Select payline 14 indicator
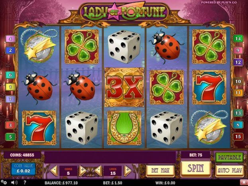 click(x=238, y=39)
